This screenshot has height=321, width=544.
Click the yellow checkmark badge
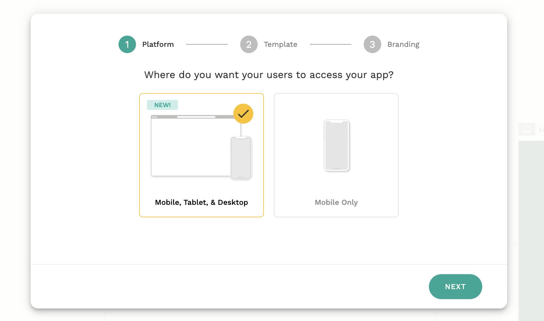243,114
